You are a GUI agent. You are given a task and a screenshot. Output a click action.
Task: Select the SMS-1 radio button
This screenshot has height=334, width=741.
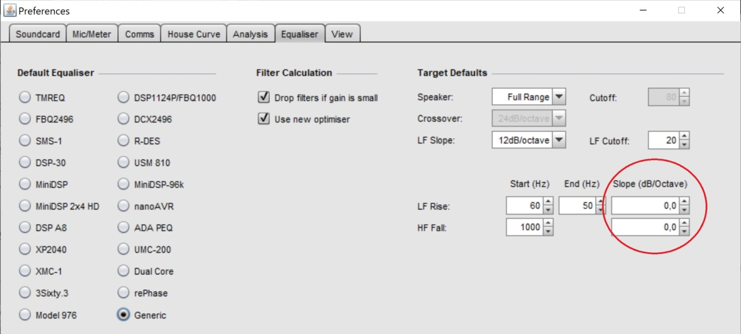point(25,140)
